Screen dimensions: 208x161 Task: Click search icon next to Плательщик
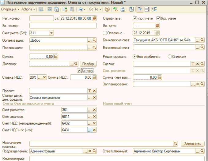pos(94,48)
